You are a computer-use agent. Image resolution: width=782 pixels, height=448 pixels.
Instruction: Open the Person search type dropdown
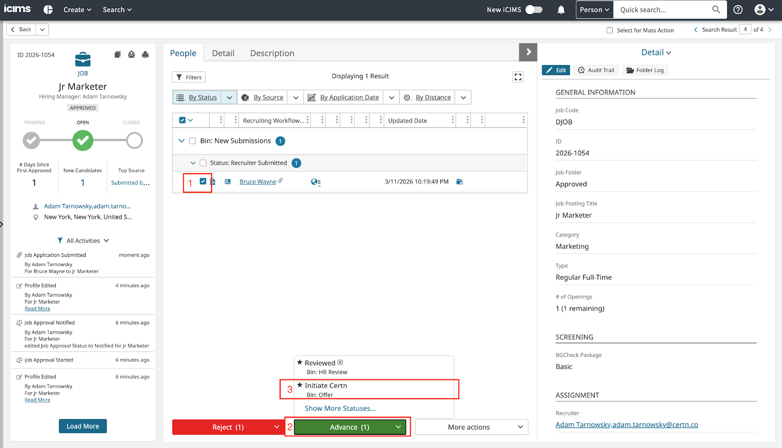point(594,10)
